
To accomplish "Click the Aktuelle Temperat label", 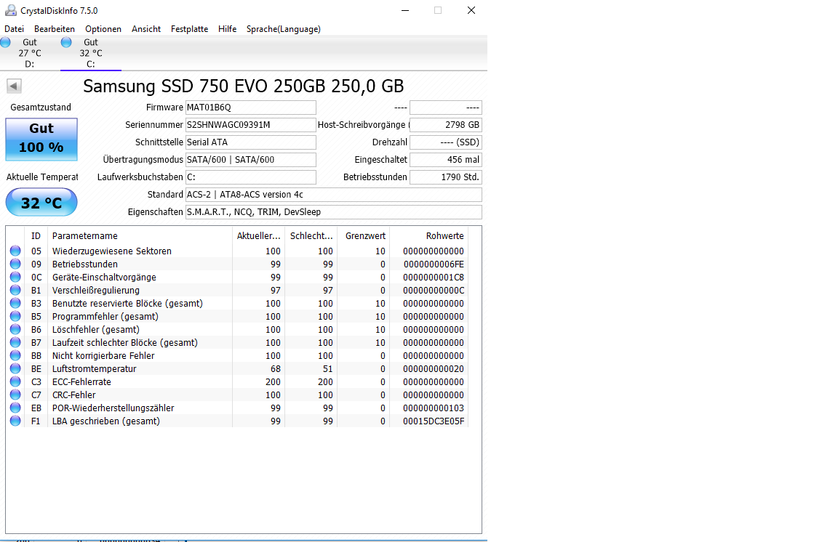I will (42, 177).
